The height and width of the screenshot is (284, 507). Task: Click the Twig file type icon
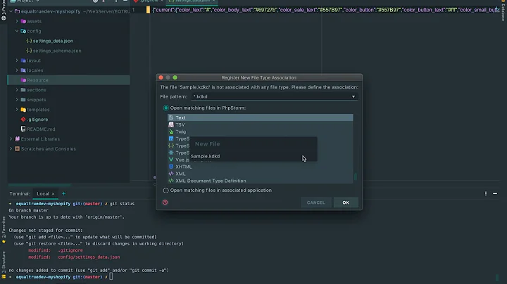pos(171,131)
